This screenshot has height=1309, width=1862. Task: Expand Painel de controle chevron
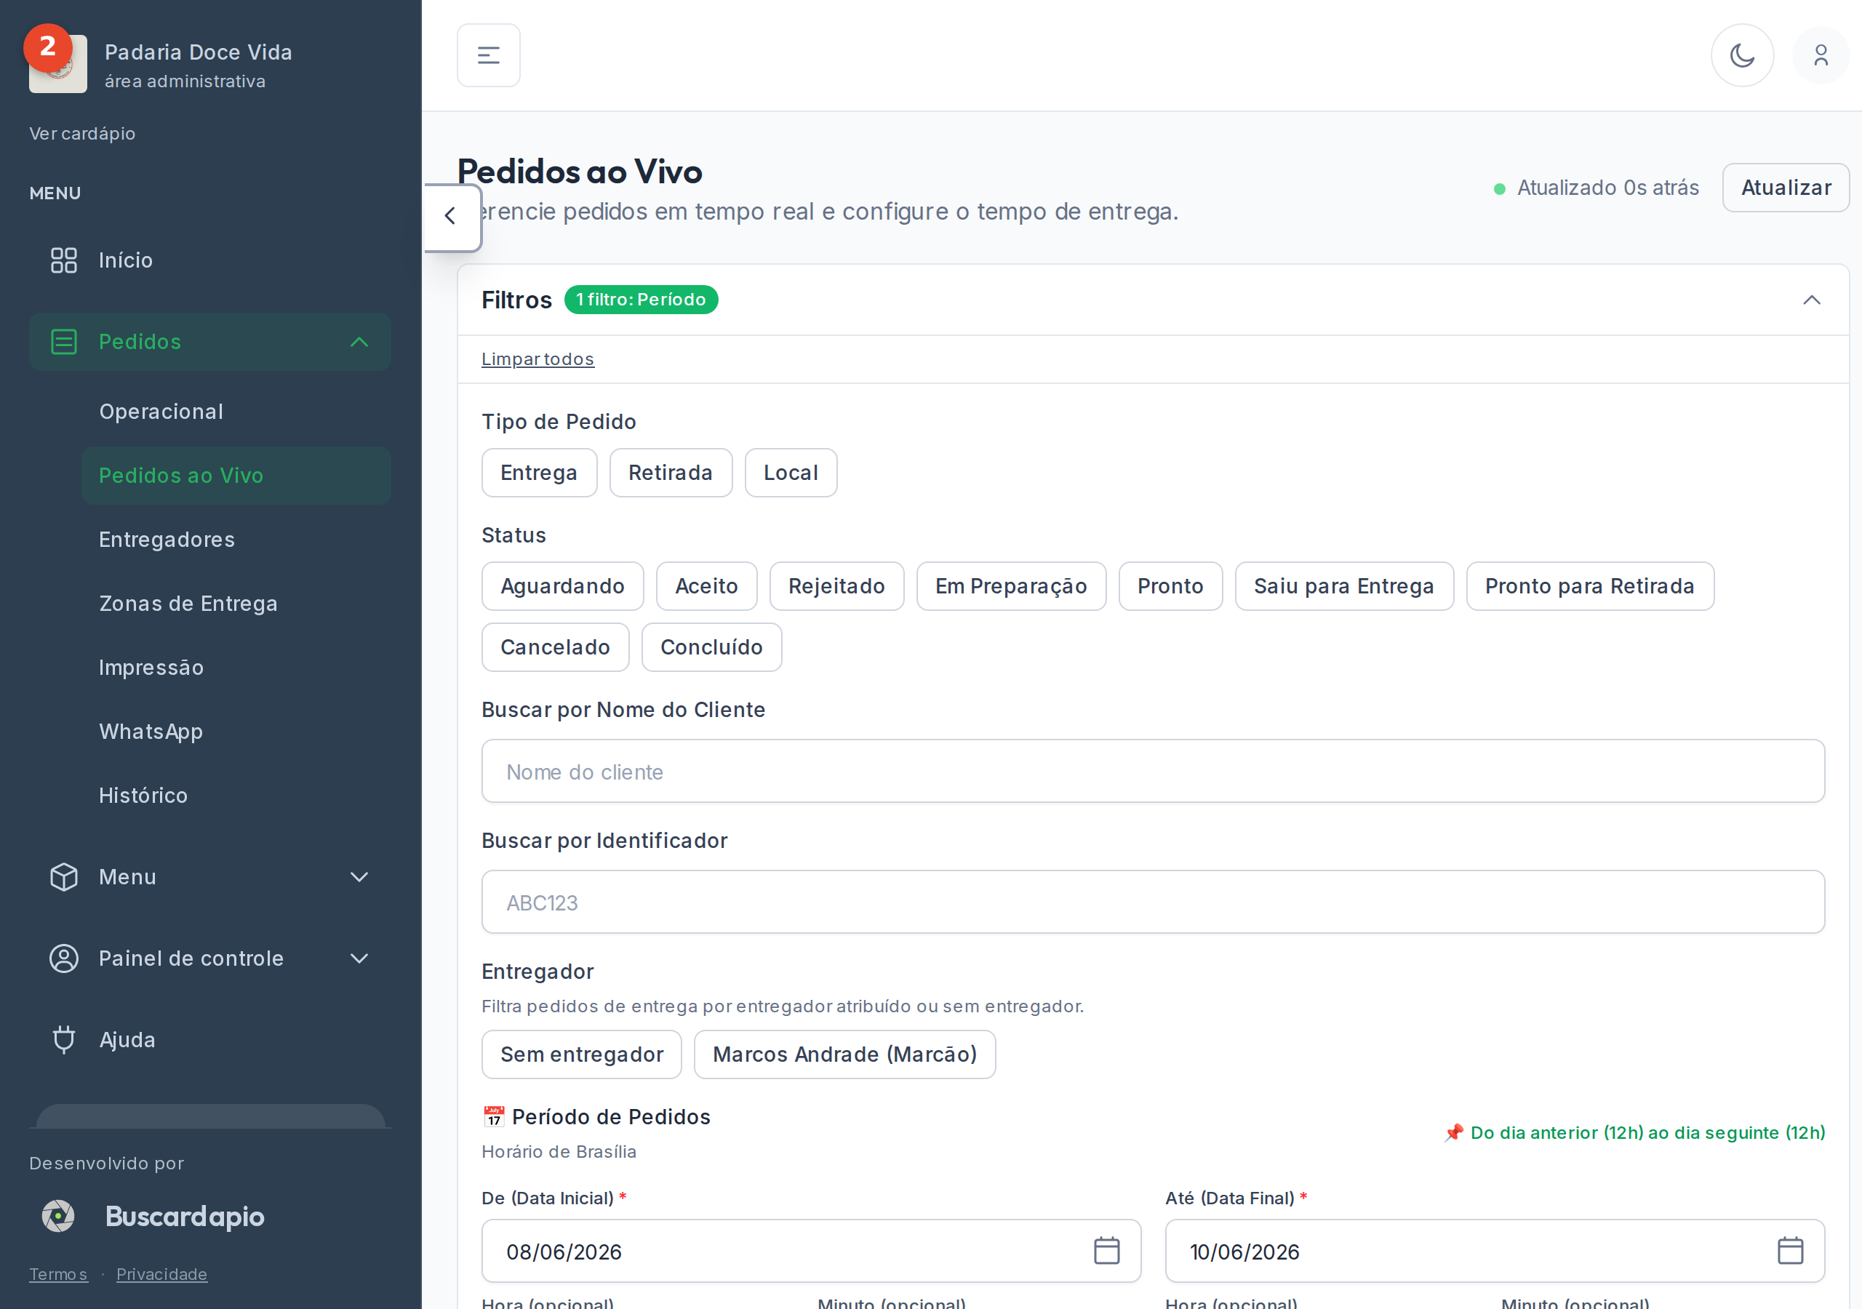(x=359, y=958)
